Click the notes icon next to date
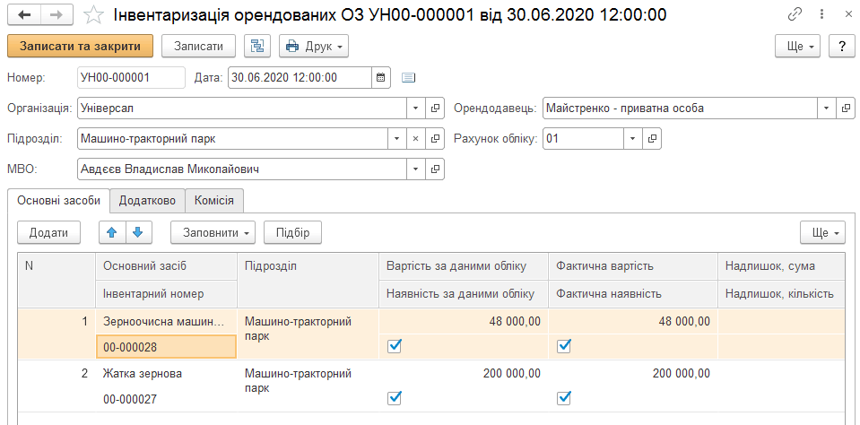The height and width of the screenshot is (425, 860). click(x=409, y=77)
